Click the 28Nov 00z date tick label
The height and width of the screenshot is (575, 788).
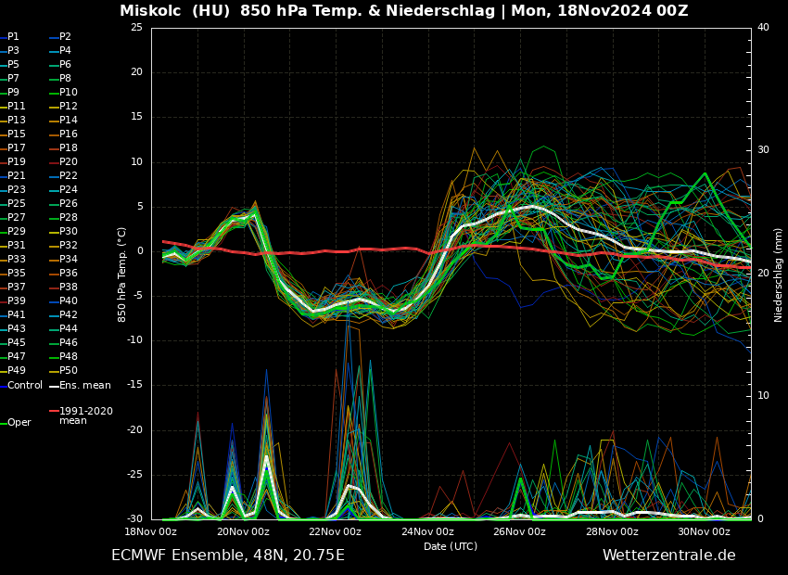click(612, 532)
